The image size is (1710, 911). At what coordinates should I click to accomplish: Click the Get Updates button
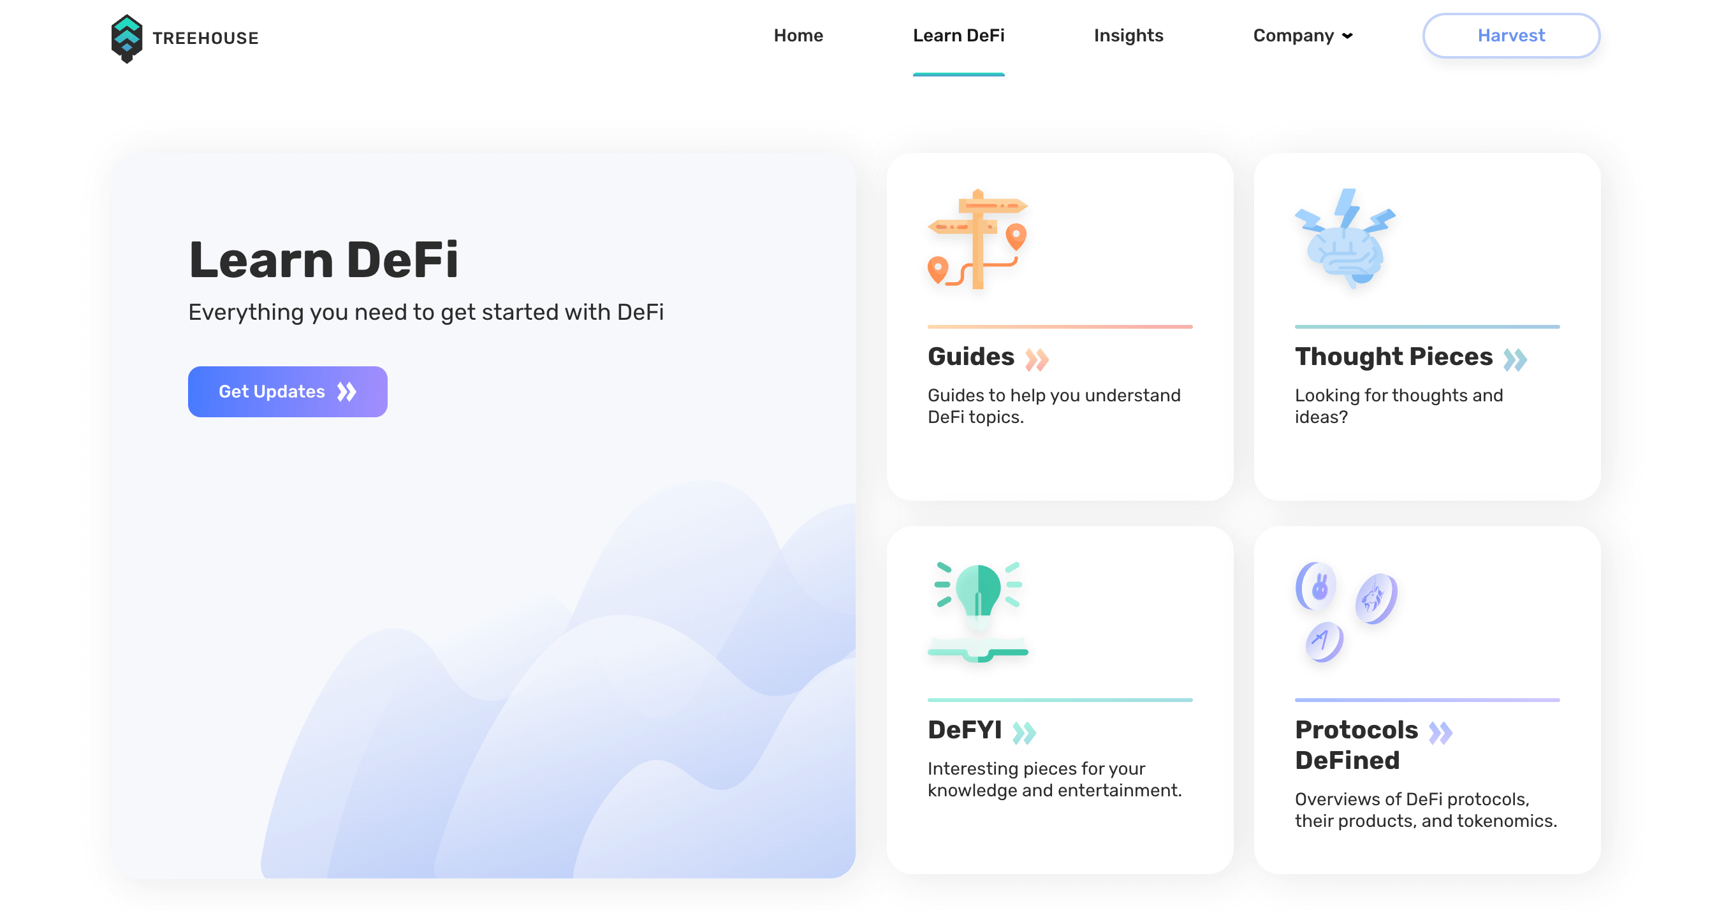click(288, 391)
